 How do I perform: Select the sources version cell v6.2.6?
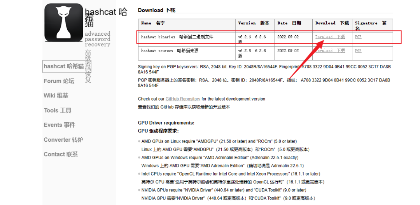click(x=255, y=53)
